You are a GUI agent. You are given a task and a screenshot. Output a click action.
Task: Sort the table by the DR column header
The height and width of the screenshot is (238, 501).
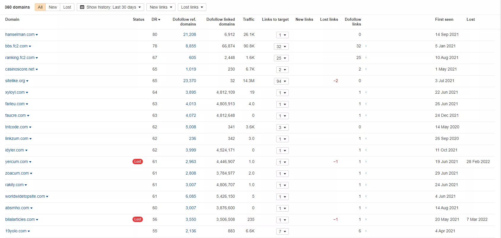coord(156,20)
